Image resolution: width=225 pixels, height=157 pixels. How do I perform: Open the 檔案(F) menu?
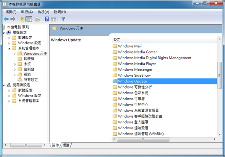[x=11, y=12]
